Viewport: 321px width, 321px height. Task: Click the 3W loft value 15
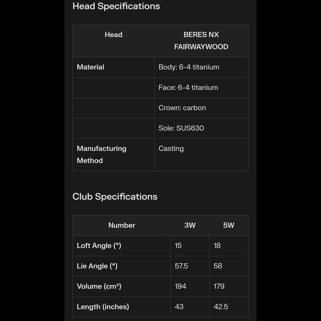(x=178, y=246)
